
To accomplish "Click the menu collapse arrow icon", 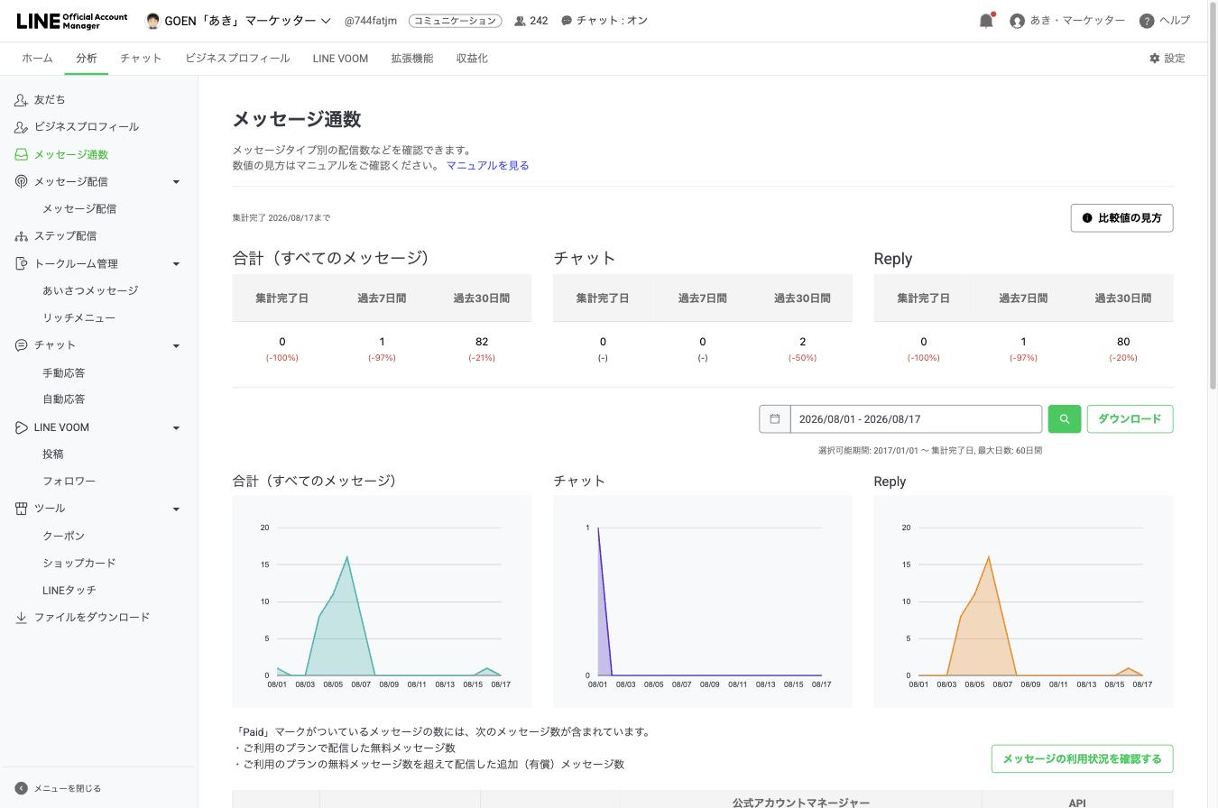I will click(x=21, y=788).
